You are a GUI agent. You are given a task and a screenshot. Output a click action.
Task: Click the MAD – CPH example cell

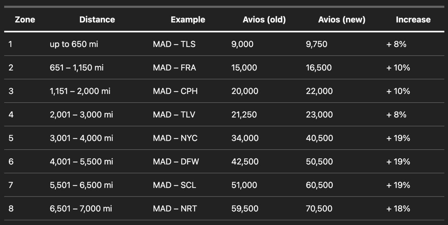175,91
